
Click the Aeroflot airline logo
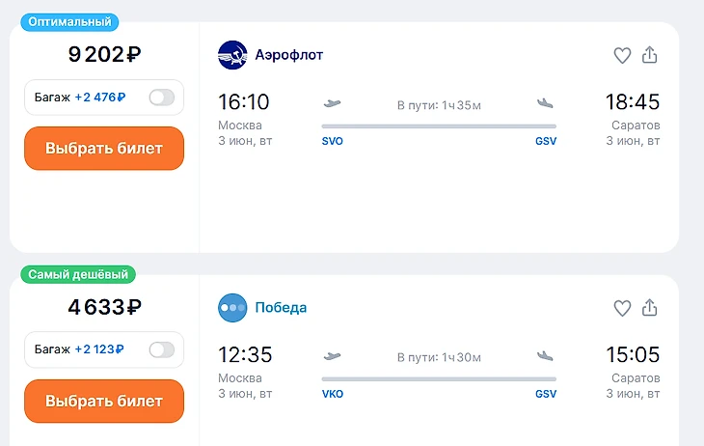(x=232, y=55)
